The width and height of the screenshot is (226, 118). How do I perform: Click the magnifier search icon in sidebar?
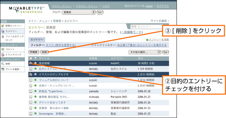pyautogui.click(x=3, y=64)
